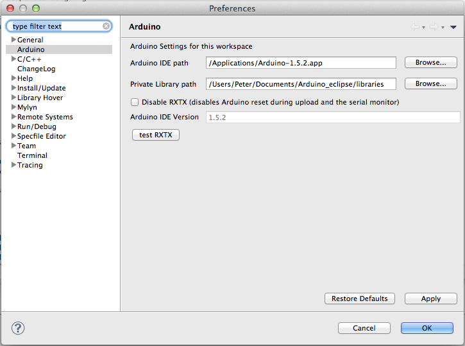Clear the filter text with the X icon
The width and height of the screenshot is (465, 346).
click(x=106, y=26)
